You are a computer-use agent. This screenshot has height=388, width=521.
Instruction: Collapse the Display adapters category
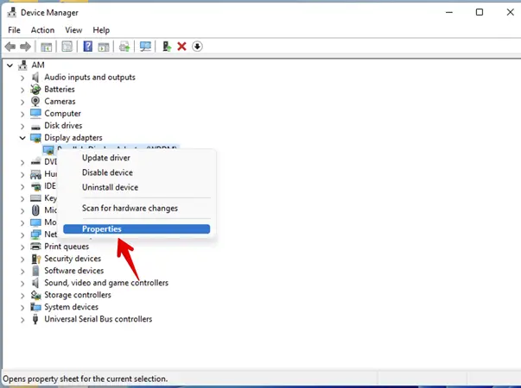point(23,138)
